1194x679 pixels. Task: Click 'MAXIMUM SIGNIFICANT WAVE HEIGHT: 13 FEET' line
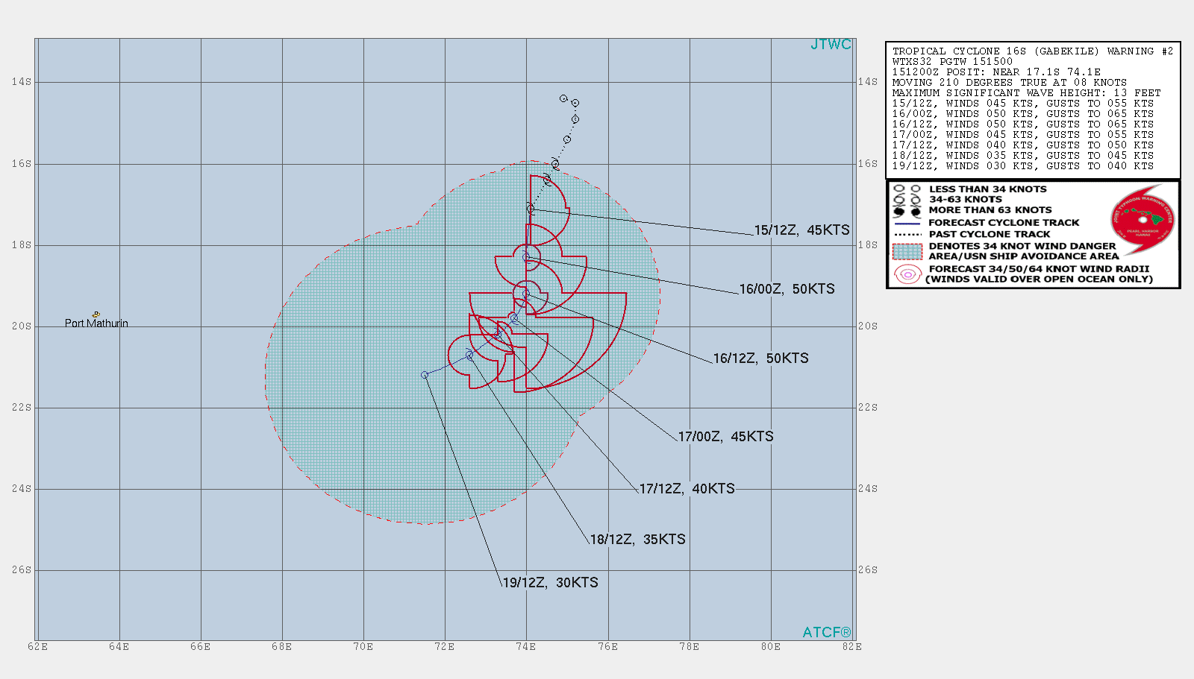1026,93
